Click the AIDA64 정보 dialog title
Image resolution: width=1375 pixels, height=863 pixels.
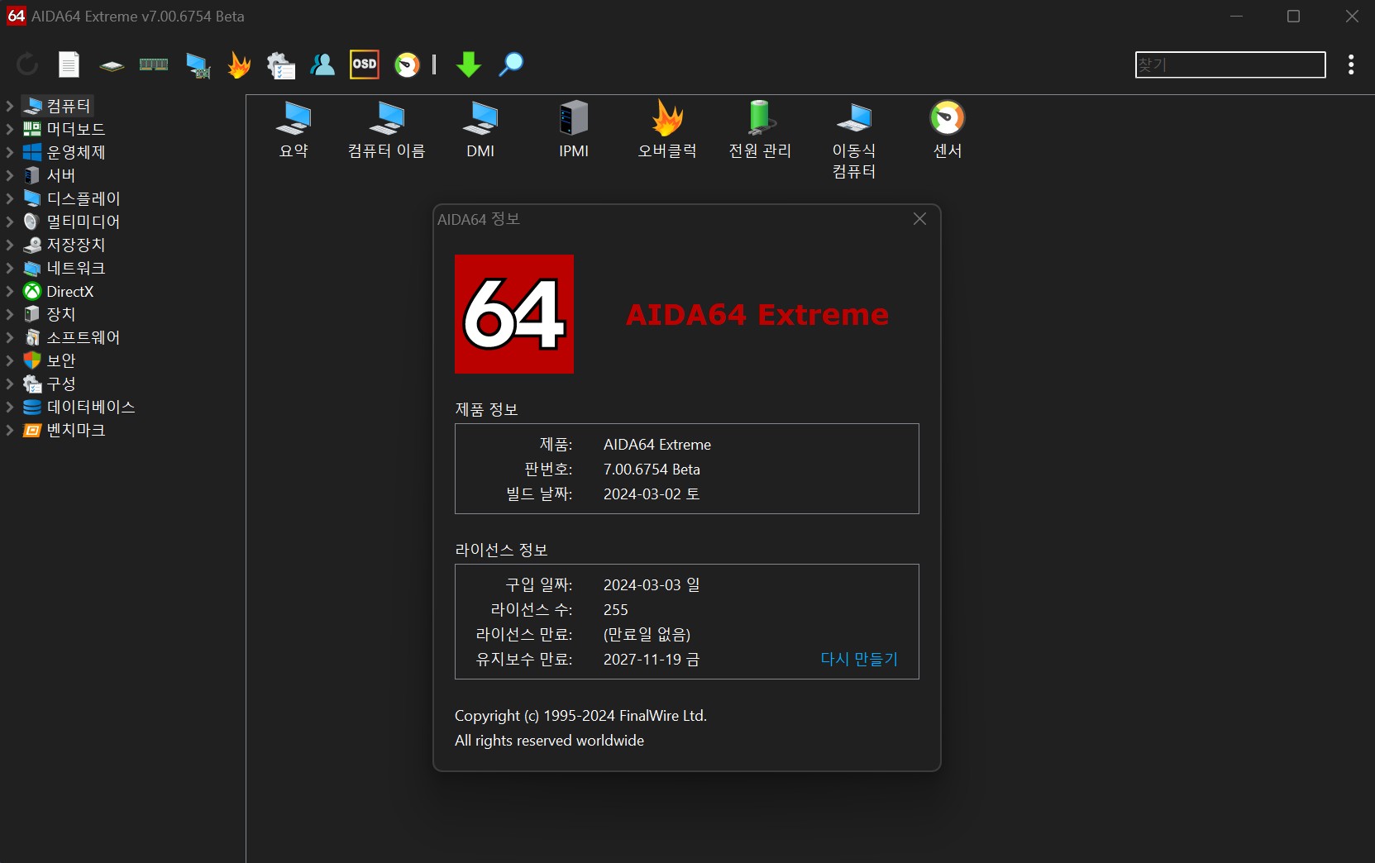point(479,219)
